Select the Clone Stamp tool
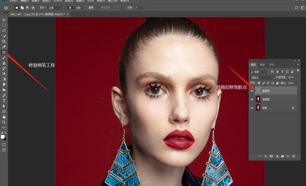 (x=4, y=63)
